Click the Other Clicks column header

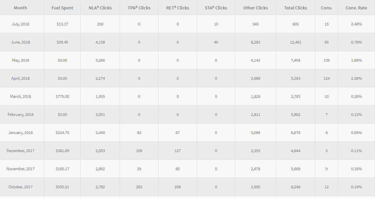click(255, 8)
